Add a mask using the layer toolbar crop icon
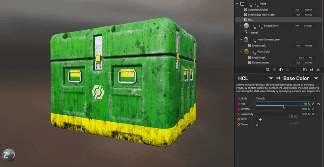 [268, 70]
